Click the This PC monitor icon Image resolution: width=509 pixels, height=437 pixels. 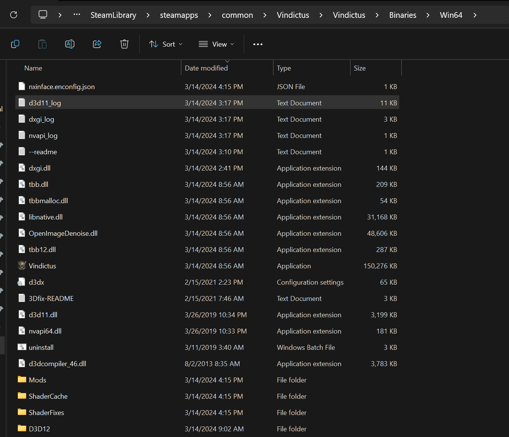click(43, 15)
